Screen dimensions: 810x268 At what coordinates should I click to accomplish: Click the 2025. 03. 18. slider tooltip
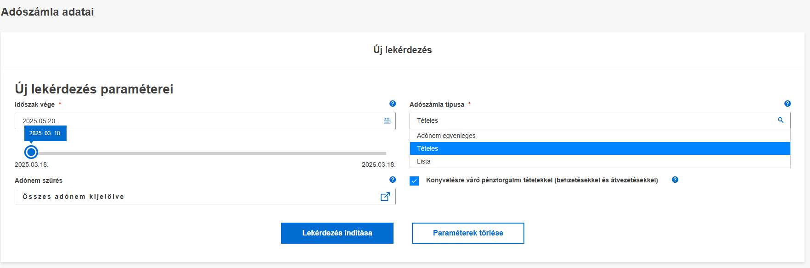point(45,133)
